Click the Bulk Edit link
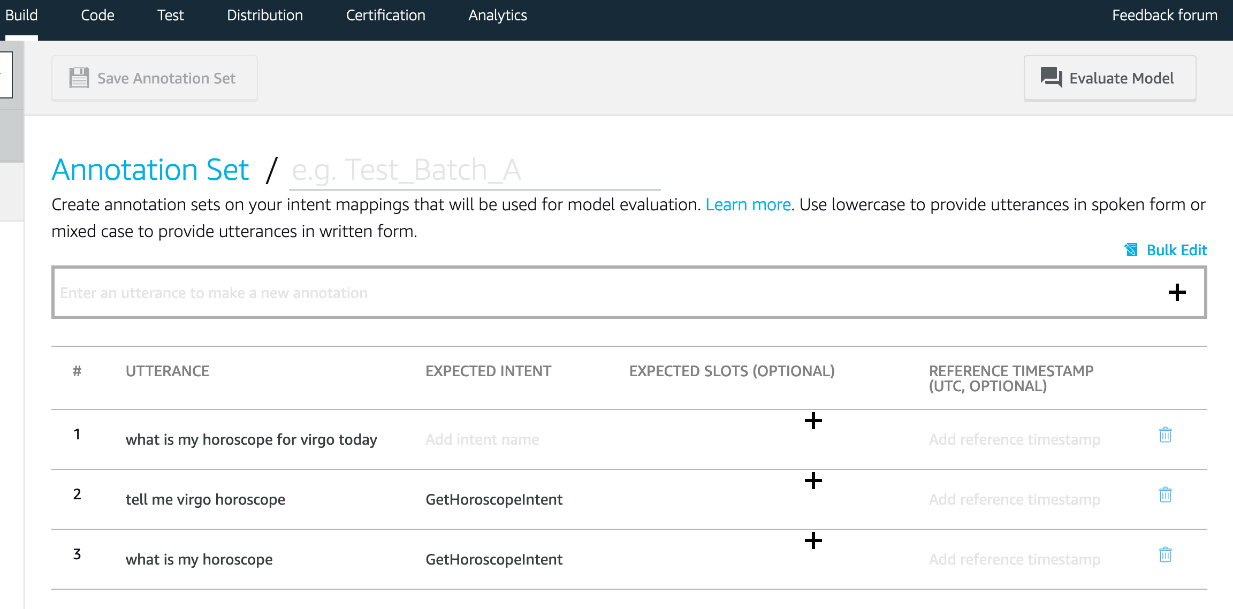 1176,249
